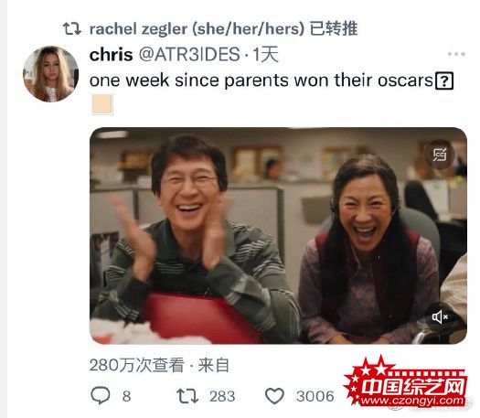Toggle the video mute speaker icon
The image size is (480, 418).
[440, 317]
